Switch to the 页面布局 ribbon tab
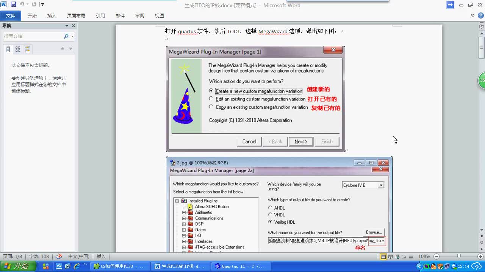 tap(76, 15)
